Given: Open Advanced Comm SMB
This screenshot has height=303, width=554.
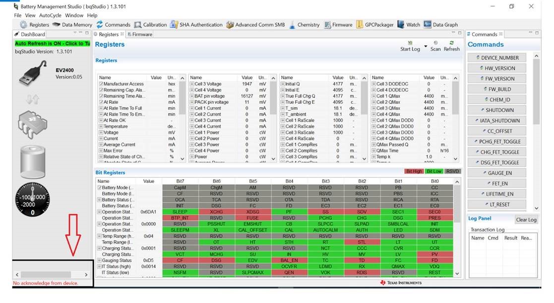Looking at the screenshot, I should 255,25.
